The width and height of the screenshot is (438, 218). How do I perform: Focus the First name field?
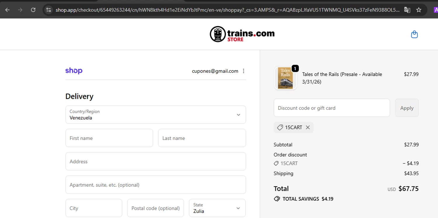[x=109, y=138]
